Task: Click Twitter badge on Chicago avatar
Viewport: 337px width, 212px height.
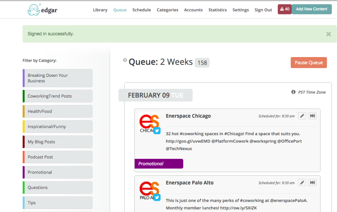Action: 157,131
